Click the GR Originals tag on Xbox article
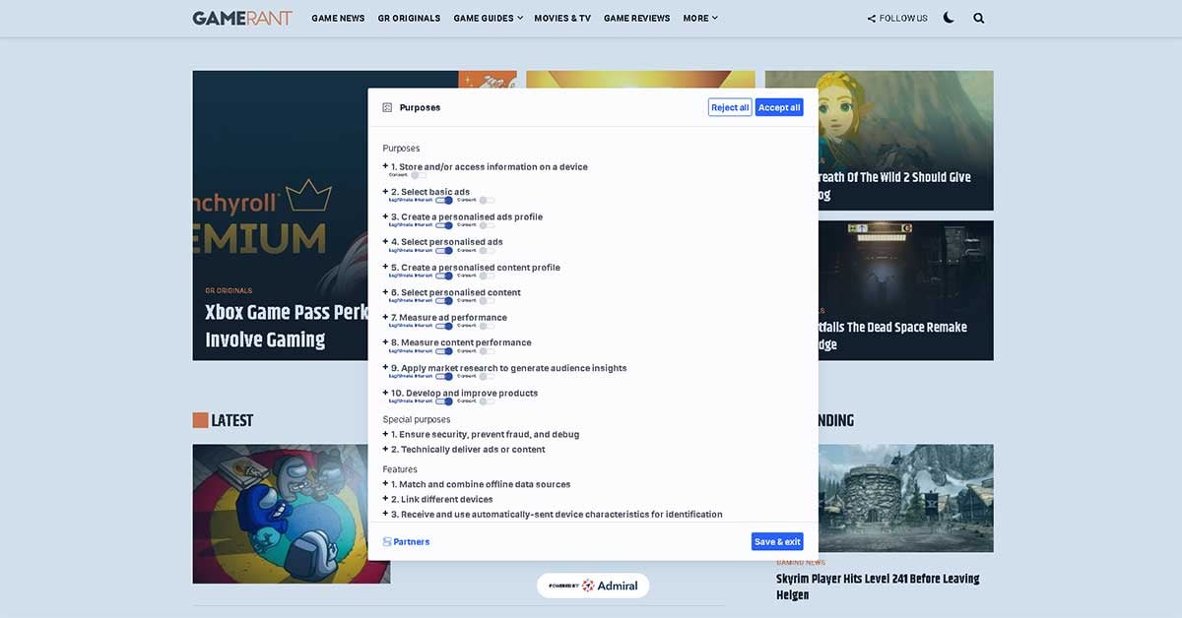The width and height of the screenshot is (1182, 618). [229, 290]
